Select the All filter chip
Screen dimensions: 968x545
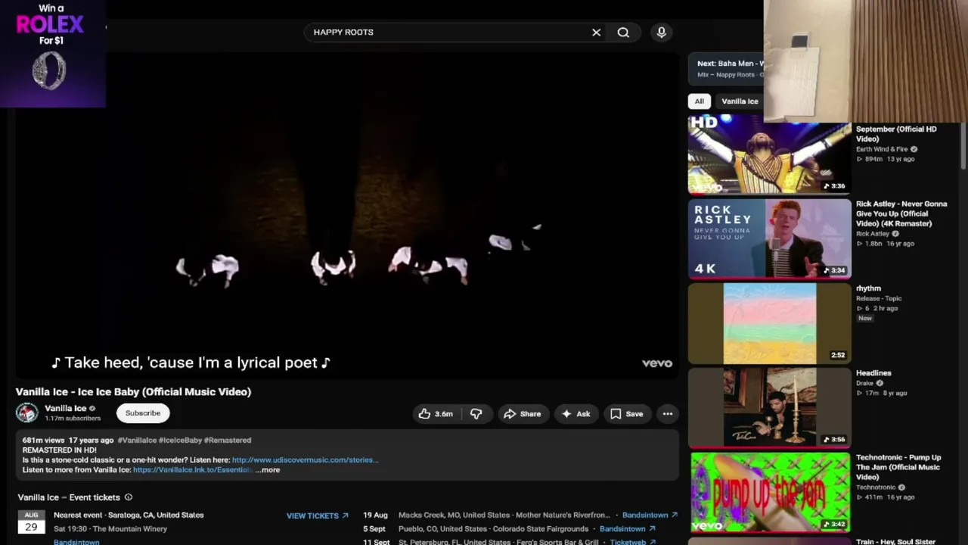tap(700, 101)
